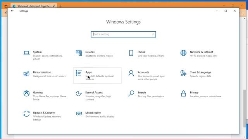The image size is (248, 139).
Task: Open 'Personalization' title
Action: click(x=42, y=72)
